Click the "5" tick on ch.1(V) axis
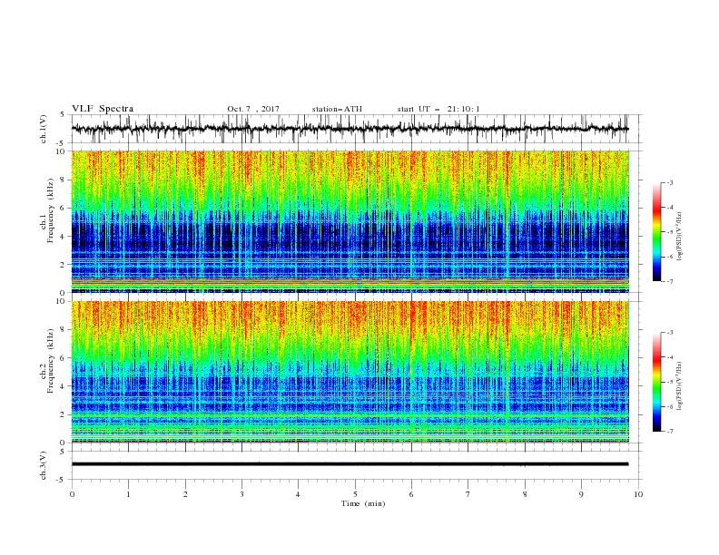Viewport: 719px width, 555px height. coord(63,115)
